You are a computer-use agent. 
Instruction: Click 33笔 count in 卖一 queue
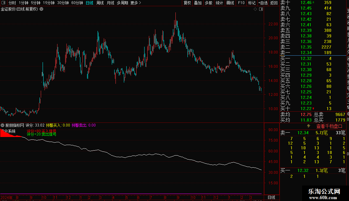click(341, 133)
